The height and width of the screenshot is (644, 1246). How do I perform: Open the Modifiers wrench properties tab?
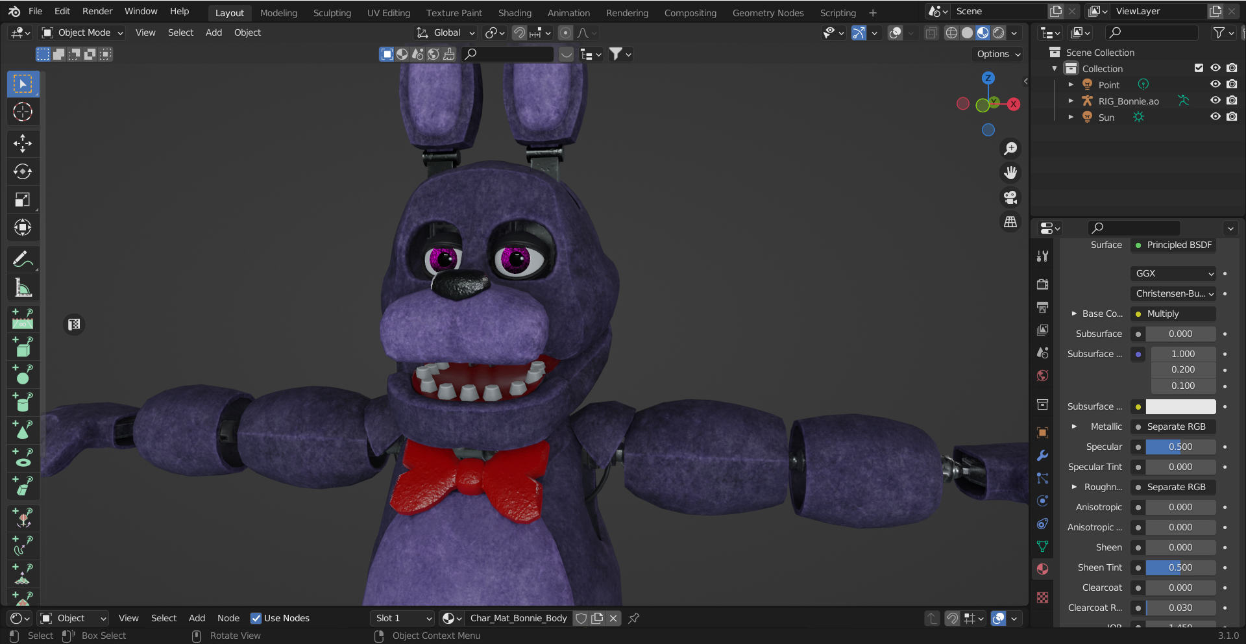click(x=1043, y=456)
